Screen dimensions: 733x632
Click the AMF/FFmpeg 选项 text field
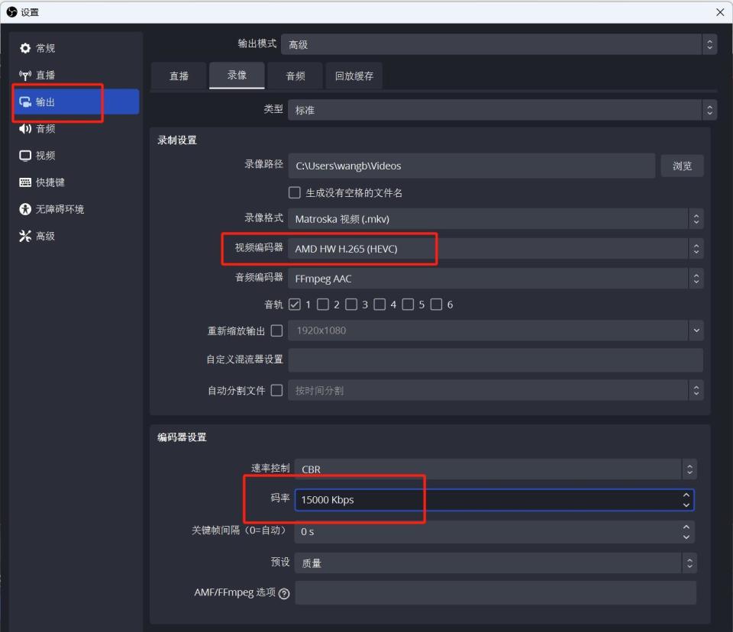click(496, 593)
